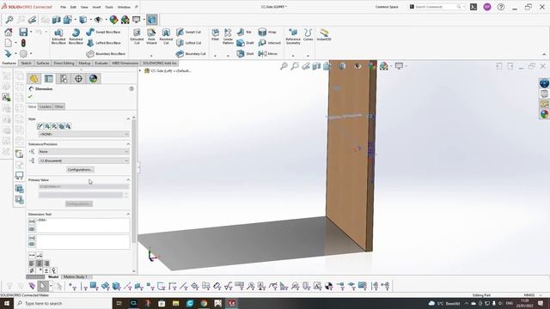Apply the Fillet tool

click(215, 34)
